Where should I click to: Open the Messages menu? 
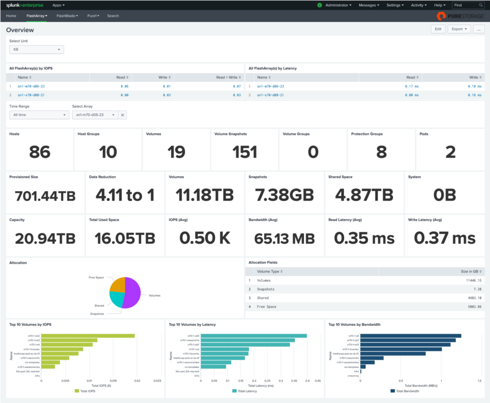pyautogui.click(x=369, y=5)
